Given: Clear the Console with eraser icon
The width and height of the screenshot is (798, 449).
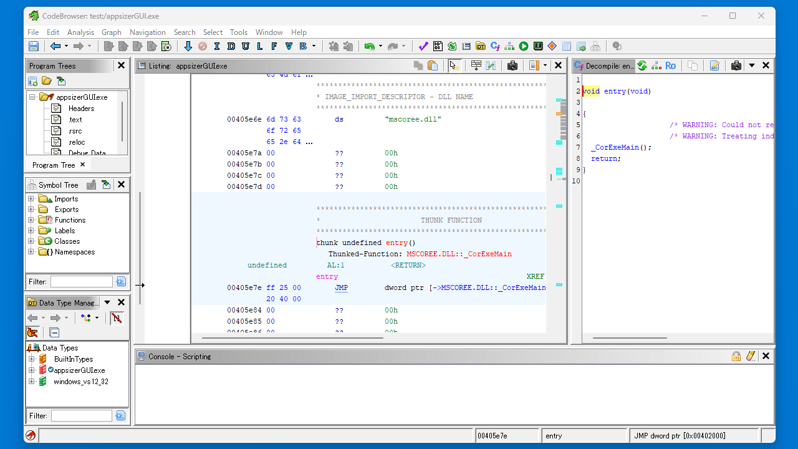Looking at the screenshot, I should coord(751,356).
